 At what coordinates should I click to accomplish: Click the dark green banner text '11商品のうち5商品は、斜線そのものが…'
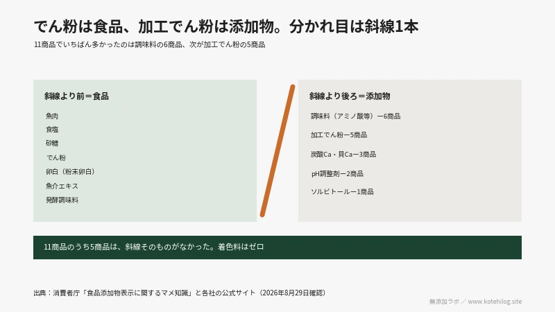pyautogui.click(x=154, y=247)
